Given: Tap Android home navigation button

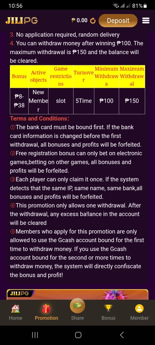Looking at the screenshot, I should [x=78, y=335].
